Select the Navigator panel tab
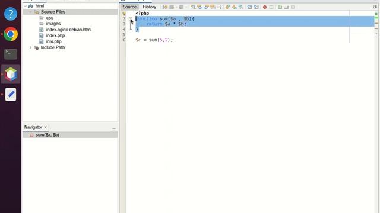This screenshot has width=380, height=213. (x=33, y=127)
